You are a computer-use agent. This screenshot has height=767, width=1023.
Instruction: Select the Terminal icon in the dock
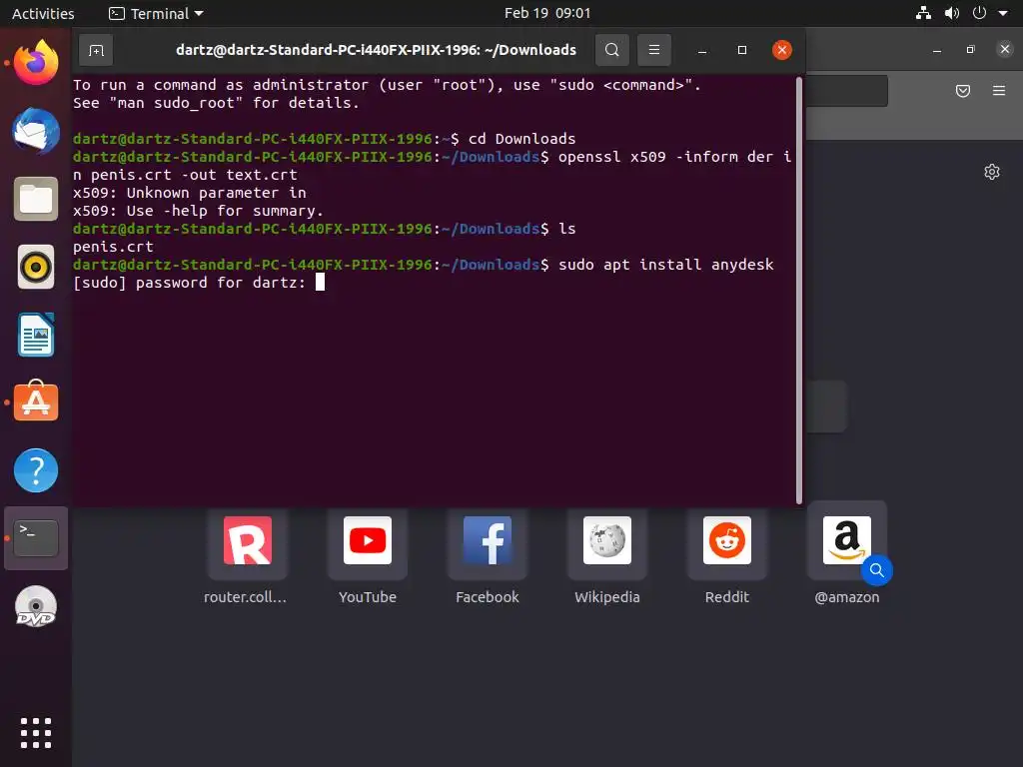[36, 538]
